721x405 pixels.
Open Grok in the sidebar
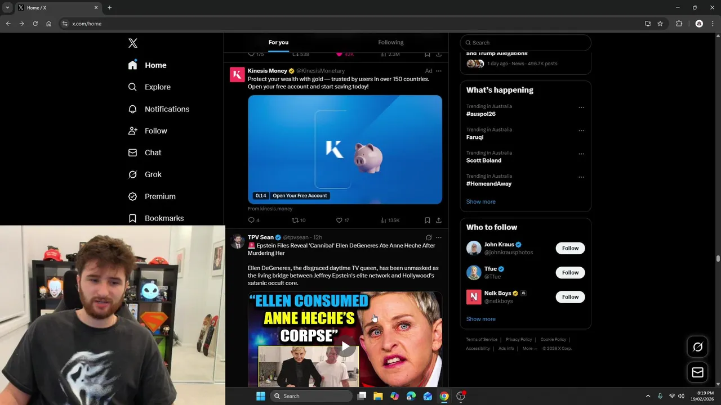point(145,174)
